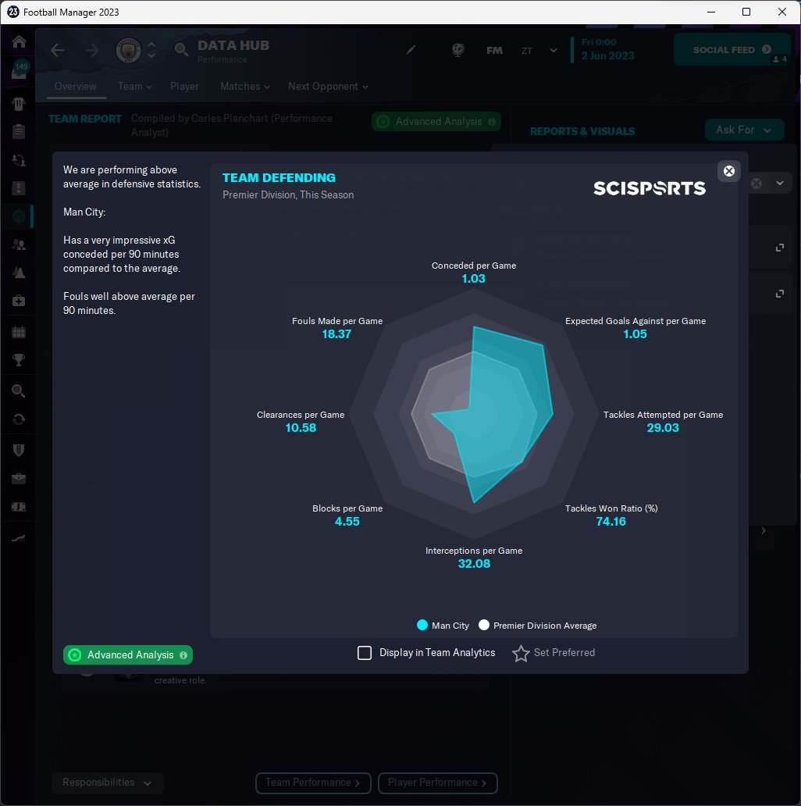Open the Social Feed button
The height and width of the screenshot is (806, 801).
(x=732, y=50)
